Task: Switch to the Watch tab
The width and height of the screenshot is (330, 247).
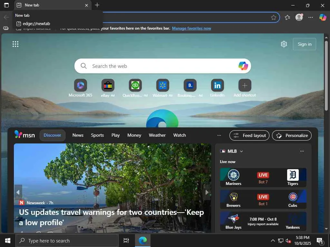Action: coord(180,135)
